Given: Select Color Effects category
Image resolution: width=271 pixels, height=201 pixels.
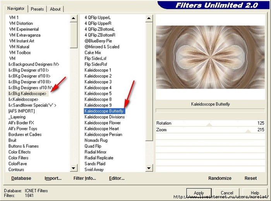Looking at the screenshot, I should pyautogui.click(x=19, y=152).
